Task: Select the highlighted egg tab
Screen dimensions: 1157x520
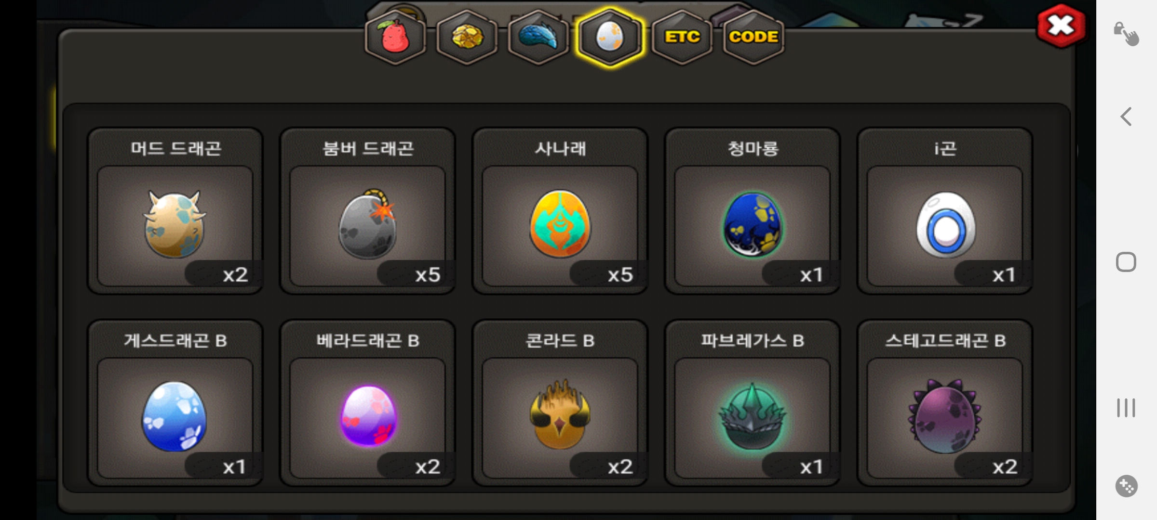Action: click(x=610, y=37)
